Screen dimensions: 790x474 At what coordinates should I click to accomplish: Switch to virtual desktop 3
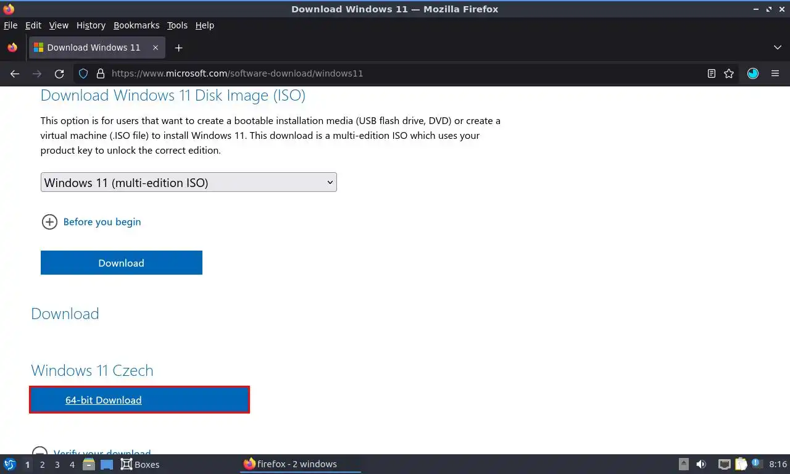point(57,465)
